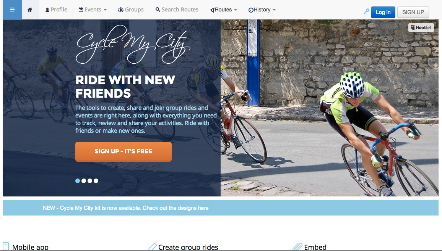
Task: Open the Cycle My City kit announcement banner
Action: 221,208
